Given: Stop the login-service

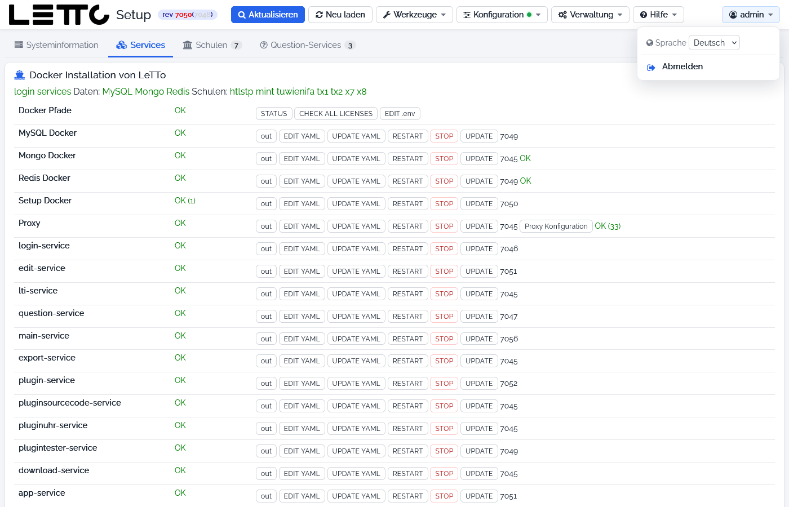Looking at the screenshot, I should [444, 249].
